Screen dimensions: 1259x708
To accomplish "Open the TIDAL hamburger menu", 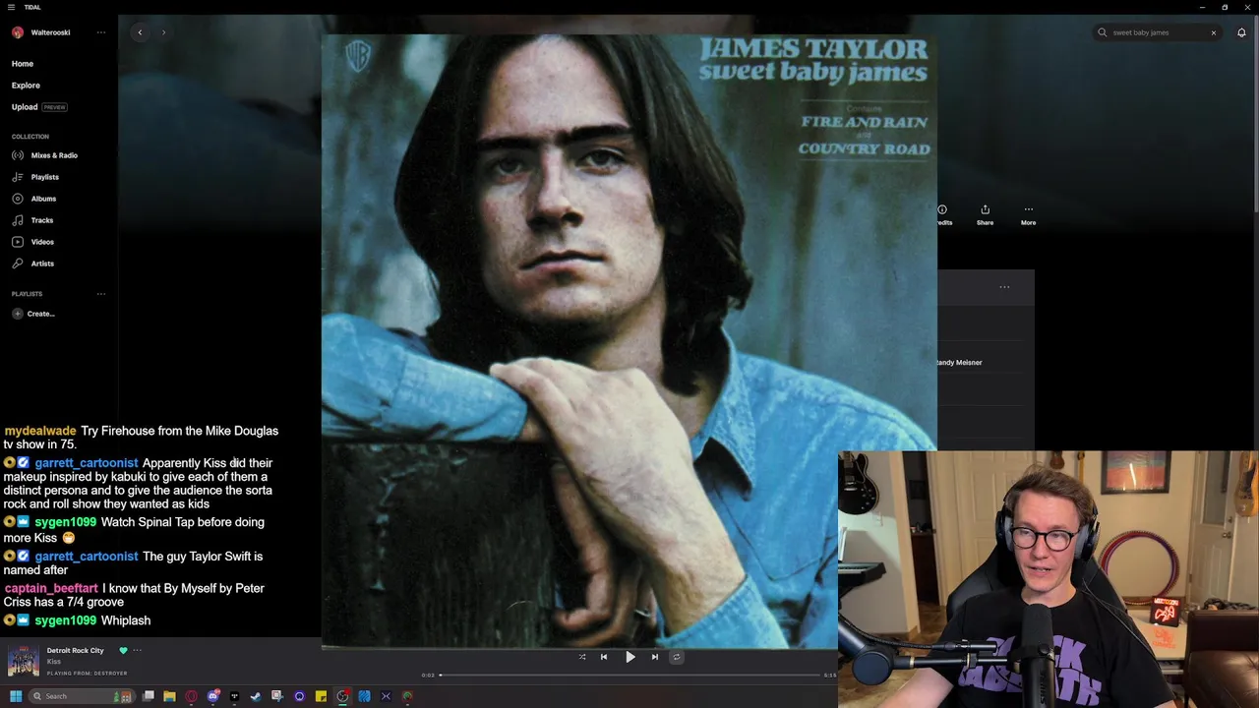I will (x=11, y=7).
